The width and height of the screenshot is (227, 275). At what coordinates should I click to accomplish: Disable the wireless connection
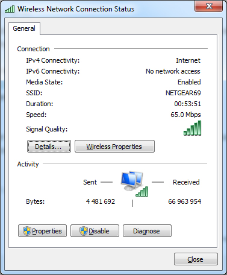click(95, 231)
